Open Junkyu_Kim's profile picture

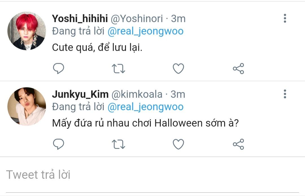pyautogui.click(x=26, y=106)
